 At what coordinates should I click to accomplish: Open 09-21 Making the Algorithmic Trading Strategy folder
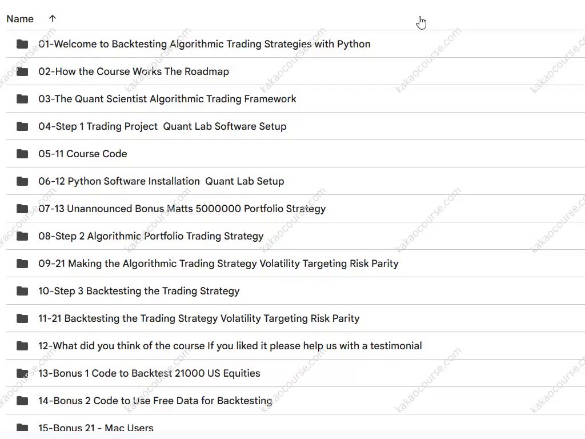[218, 264]
